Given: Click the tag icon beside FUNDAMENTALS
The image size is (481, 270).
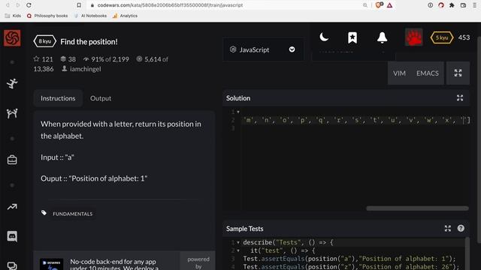Looking at the screenshot, I should (44, 213).
